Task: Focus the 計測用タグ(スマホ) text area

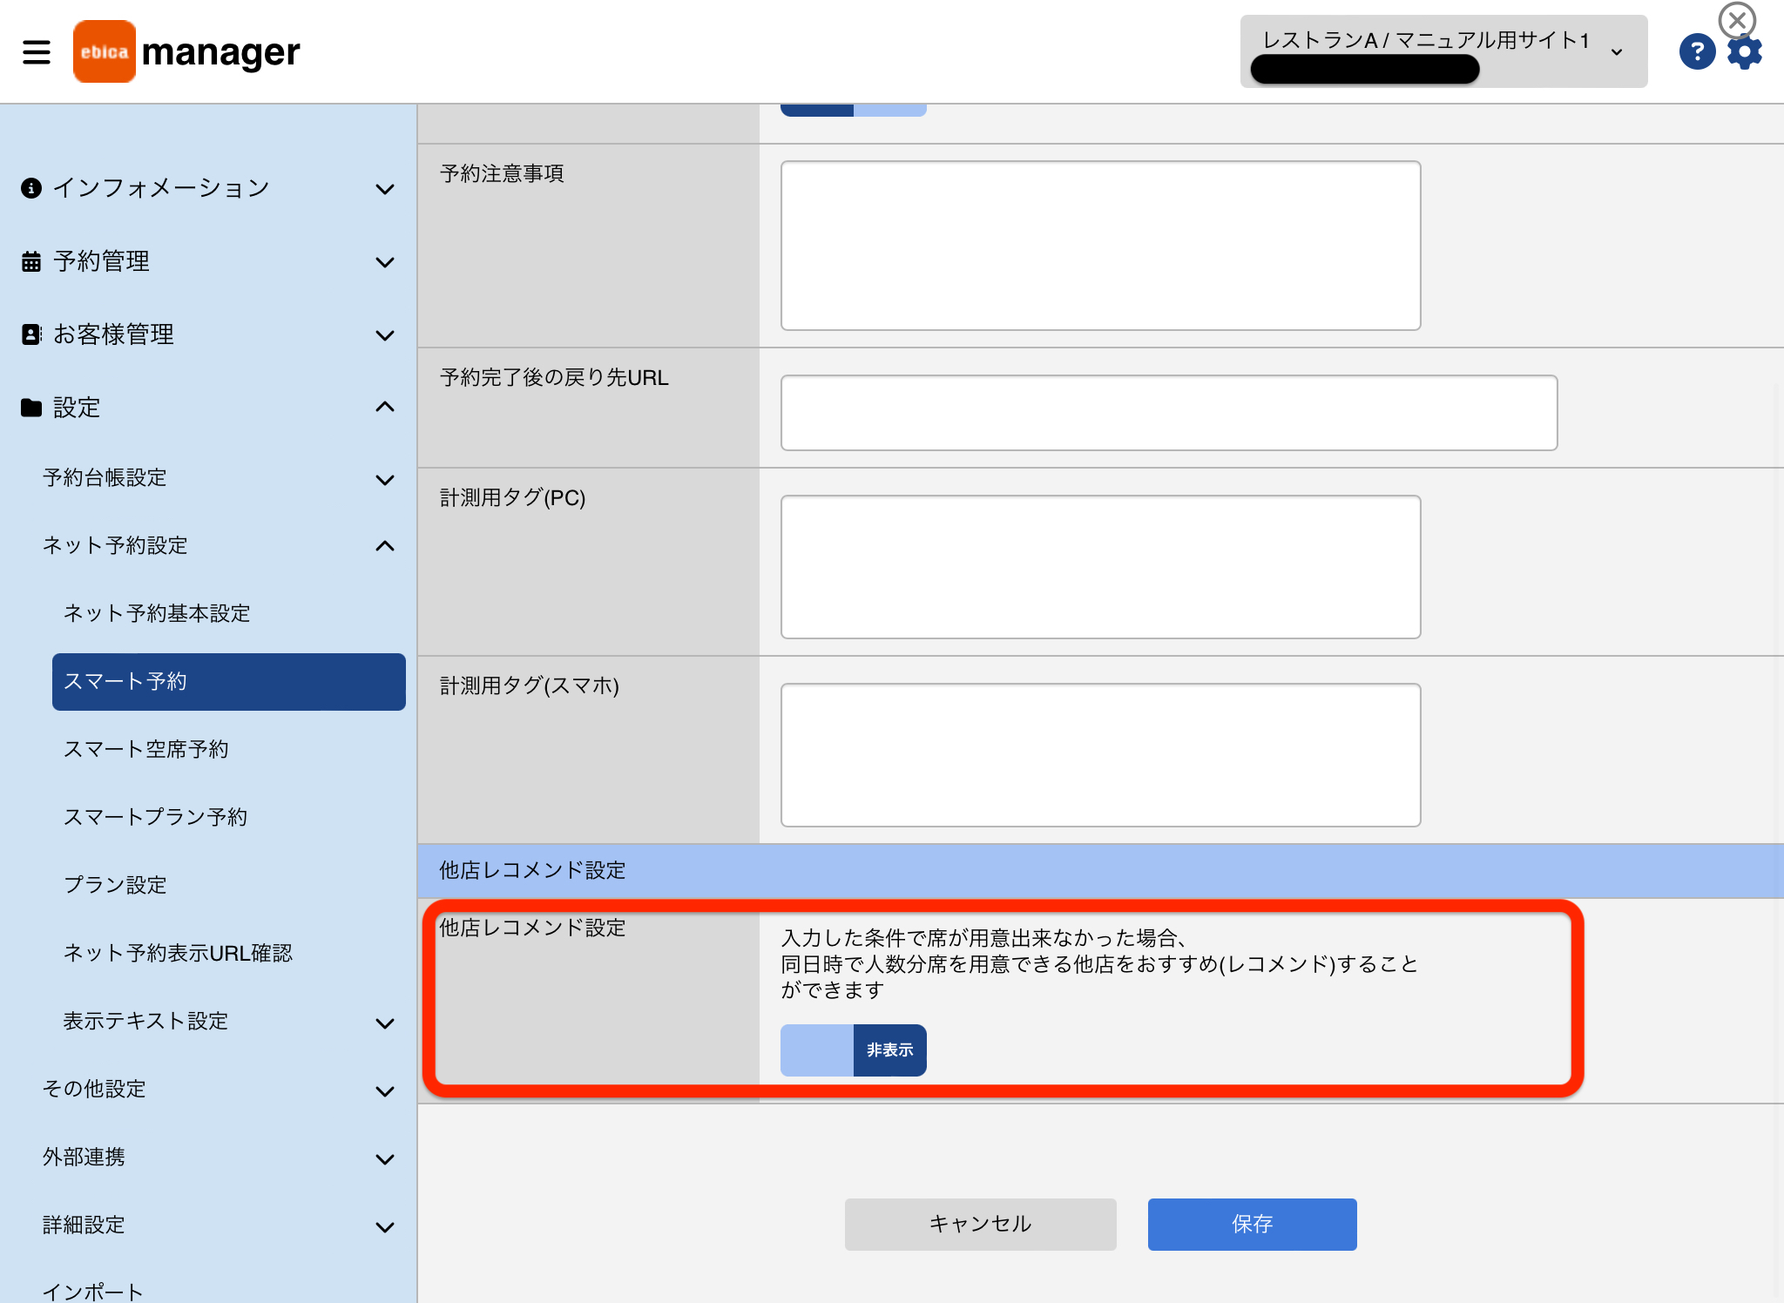Action: (1100, 755)
